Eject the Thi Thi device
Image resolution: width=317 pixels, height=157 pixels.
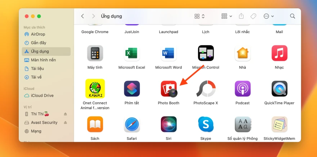66,114
